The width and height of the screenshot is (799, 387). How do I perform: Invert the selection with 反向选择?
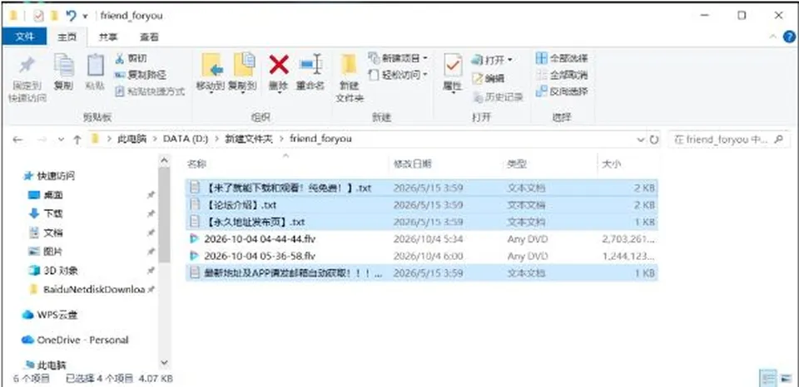562,92
